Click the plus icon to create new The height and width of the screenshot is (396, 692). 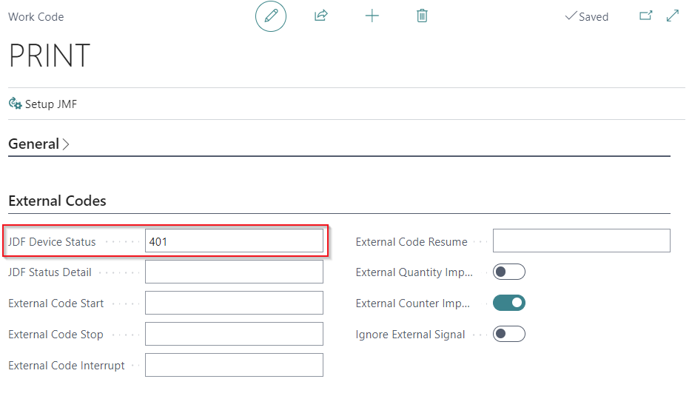coord(372,16)
